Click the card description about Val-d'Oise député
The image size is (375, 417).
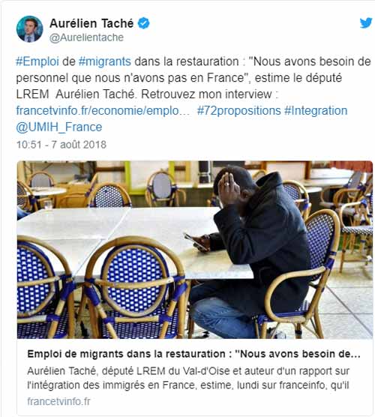[188, 378]
